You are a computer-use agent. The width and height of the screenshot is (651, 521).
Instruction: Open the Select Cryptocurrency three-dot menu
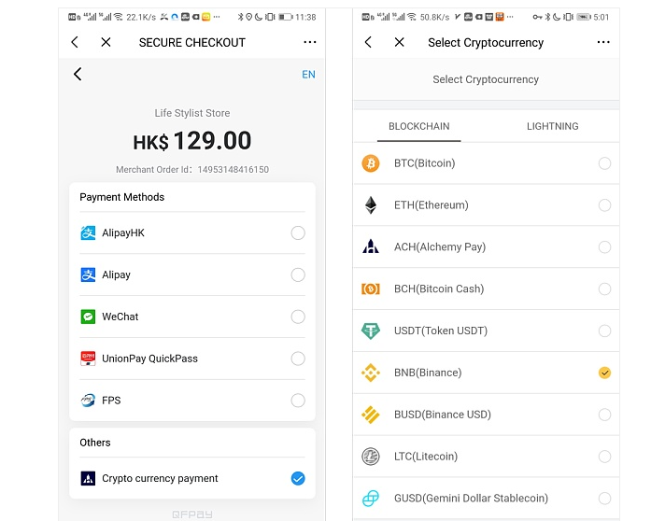(x=603, y=42)
